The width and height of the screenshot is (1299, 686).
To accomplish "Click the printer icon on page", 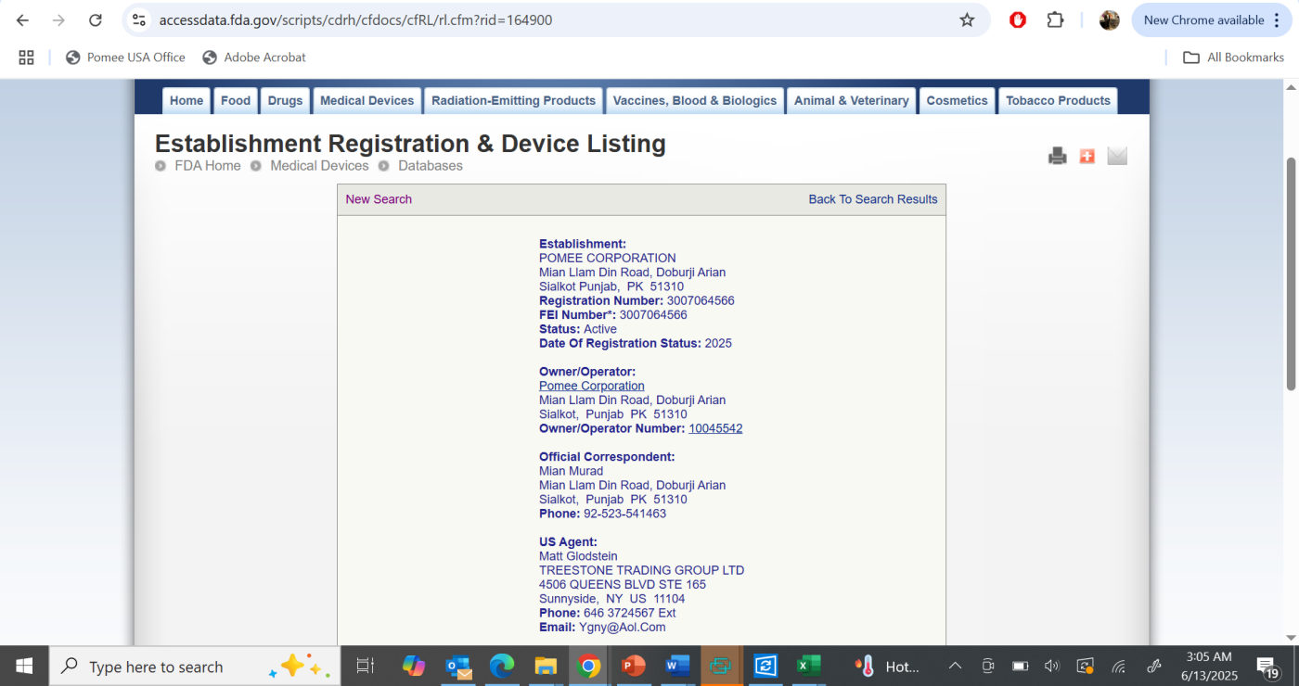I will (x=1057, y=156).
